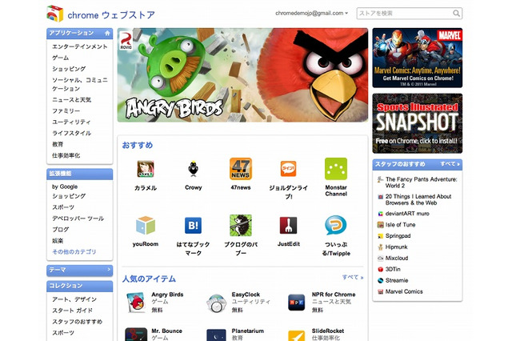Screen dimensions: 512x341
Task: Click the Angry Birds icon in 人気のアイテム
Action: point(136,303)
